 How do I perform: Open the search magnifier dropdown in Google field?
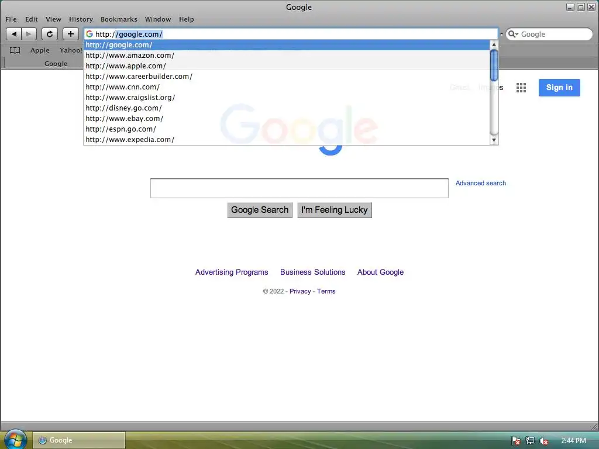click(x=513, y=34)
